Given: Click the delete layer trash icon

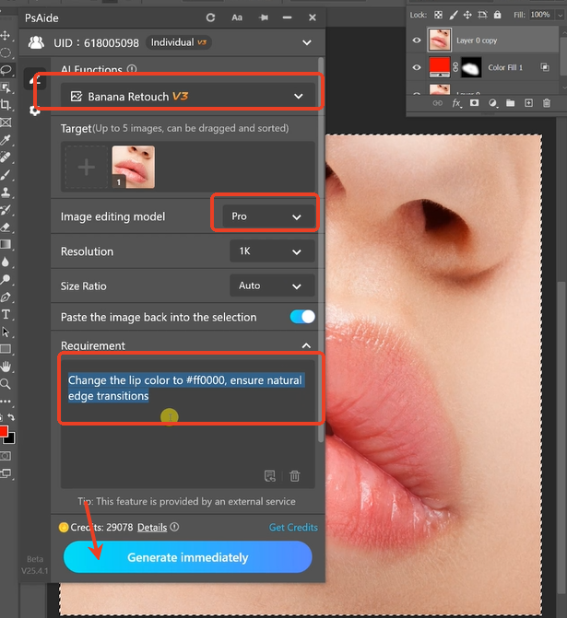Looking at the screenshot, I should click(545, 104).
